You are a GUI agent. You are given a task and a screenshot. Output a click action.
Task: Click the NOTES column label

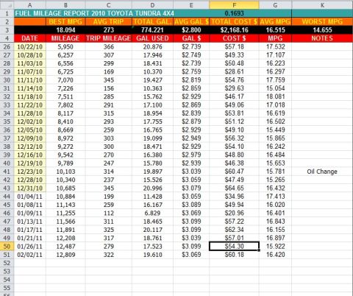(x=322, y=38)
